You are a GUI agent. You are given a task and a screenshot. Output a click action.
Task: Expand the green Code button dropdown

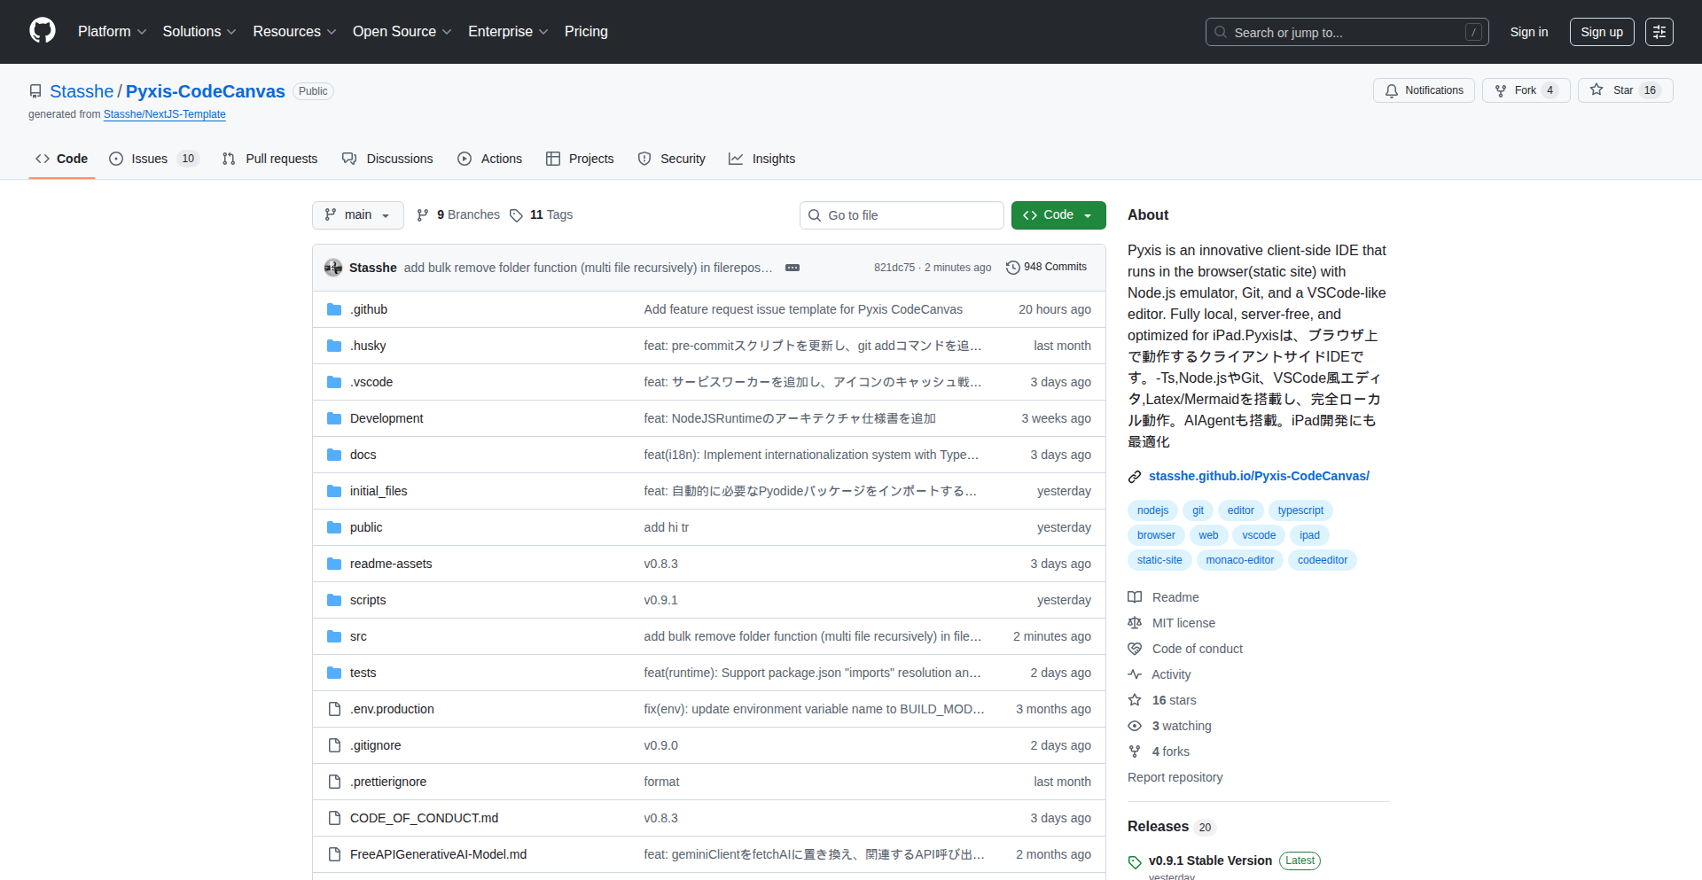[1088, 214]
